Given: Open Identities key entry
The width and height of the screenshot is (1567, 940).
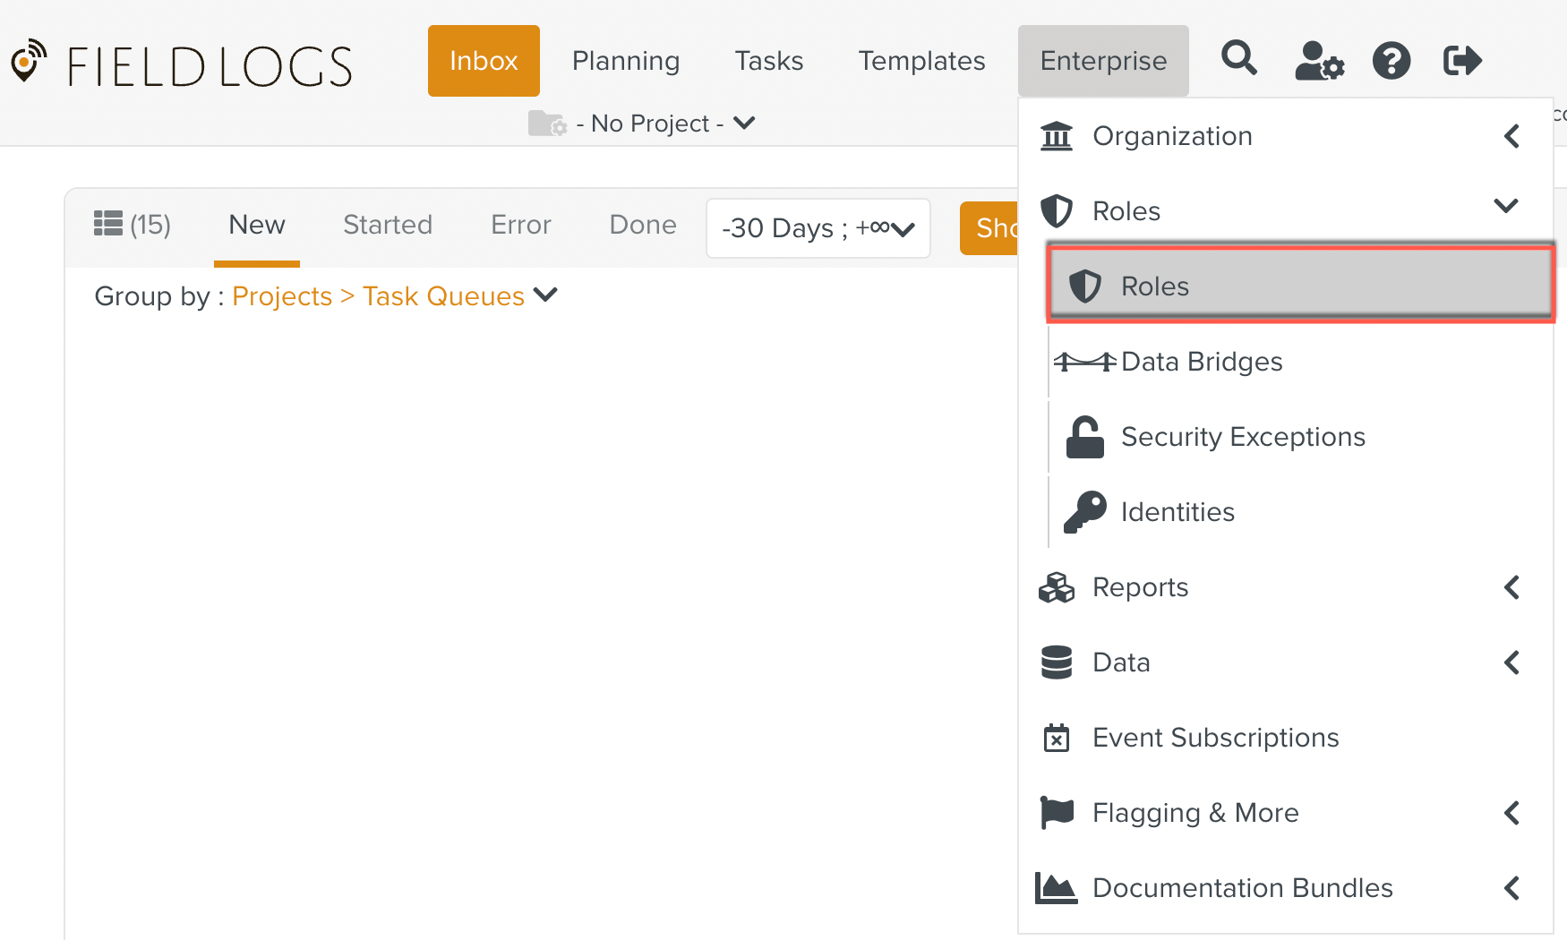Looking at the screenshot, I should pos(1177,512).
